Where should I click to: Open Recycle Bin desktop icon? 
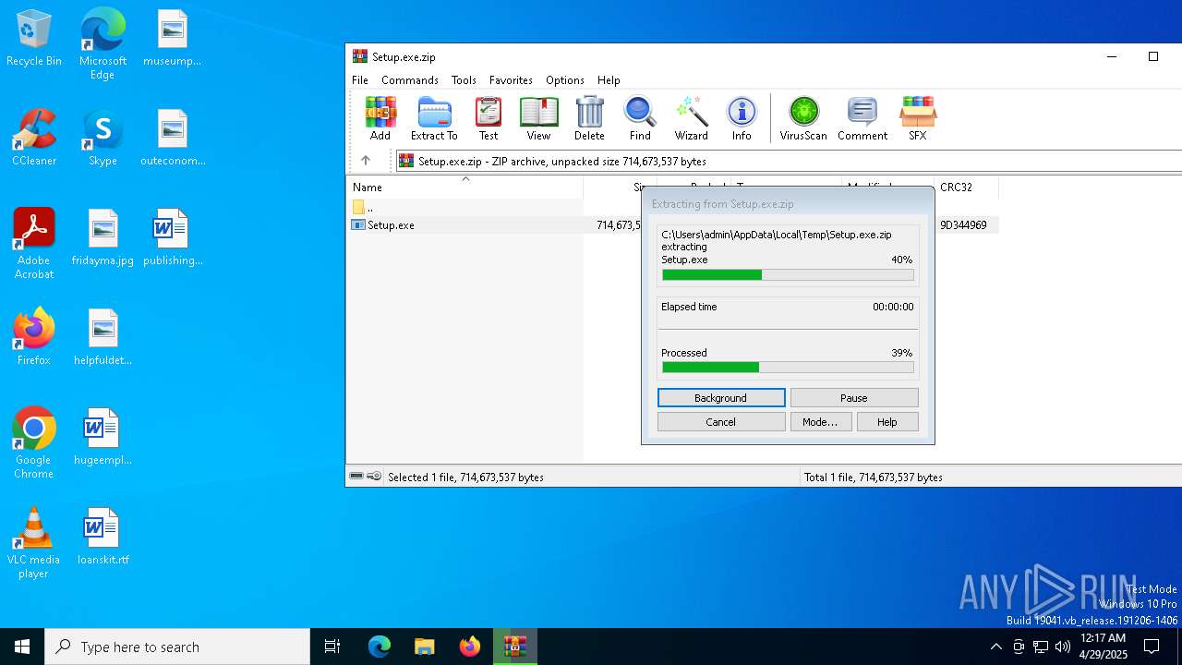[34, 39]
